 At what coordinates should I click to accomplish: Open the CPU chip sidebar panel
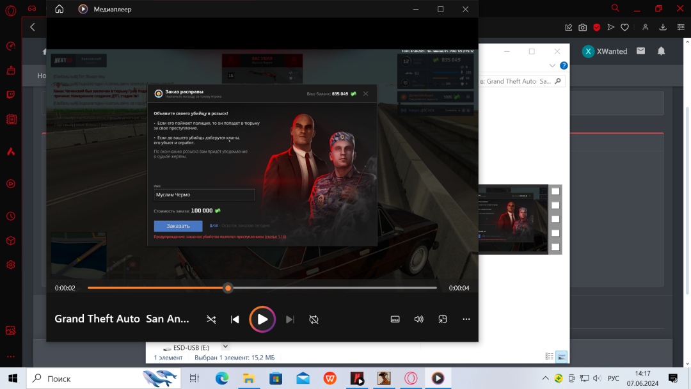tap(11, 120)
